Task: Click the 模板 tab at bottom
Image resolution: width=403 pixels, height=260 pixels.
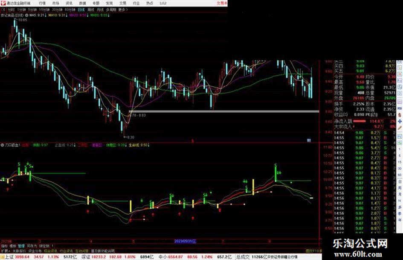Action: [13, 246]
